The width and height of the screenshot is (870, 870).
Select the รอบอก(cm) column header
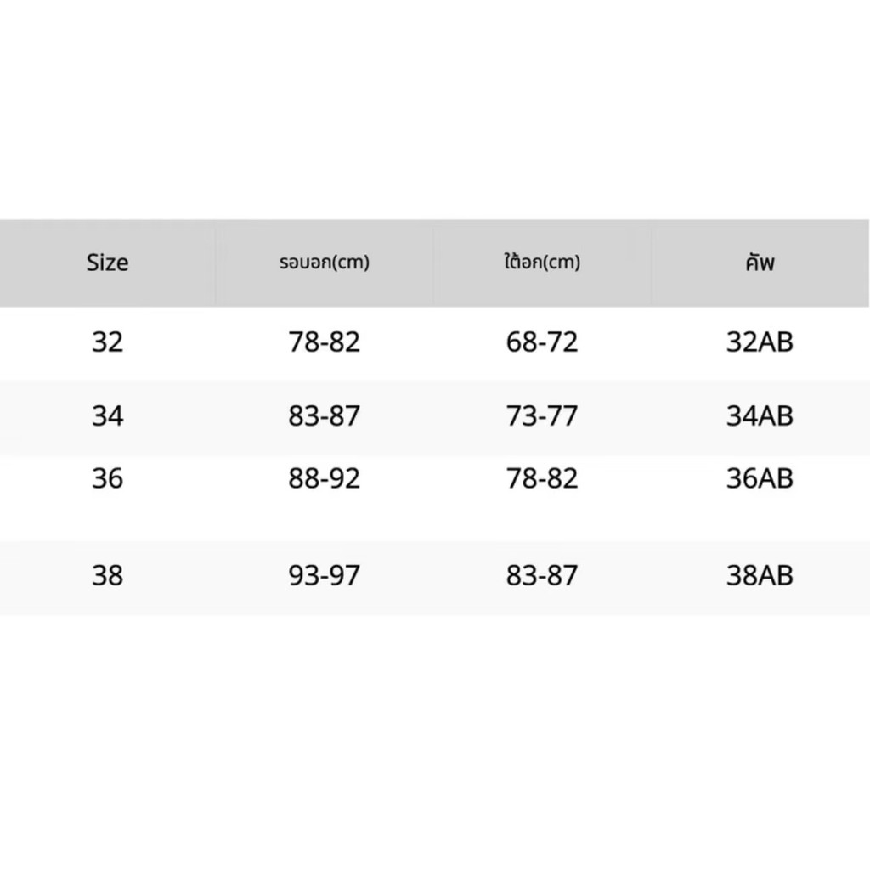click(x=325, y=262)
